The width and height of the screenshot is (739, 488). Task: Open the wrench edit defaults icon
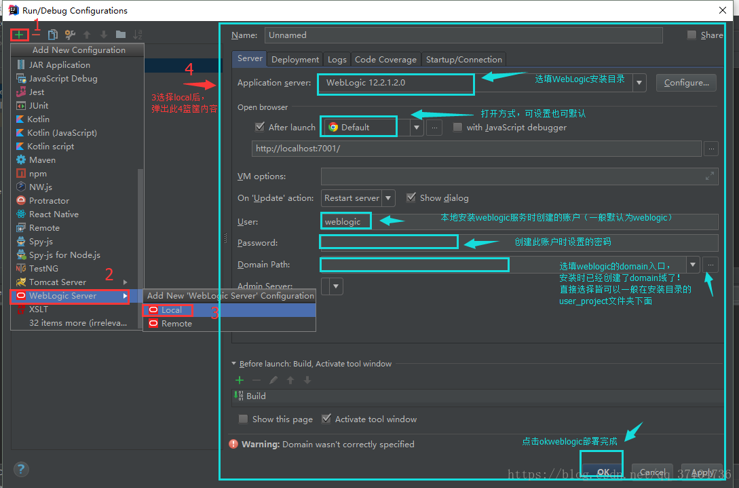(x=70, y=35)
